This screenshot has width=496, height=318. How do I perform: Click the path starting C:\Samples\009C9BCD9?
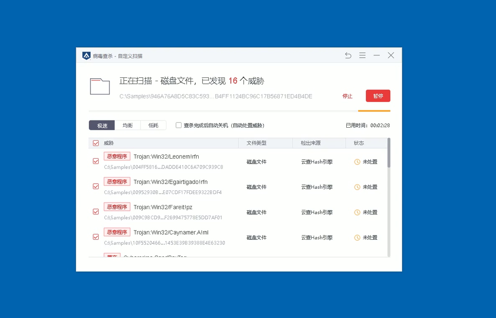point(163,218)
